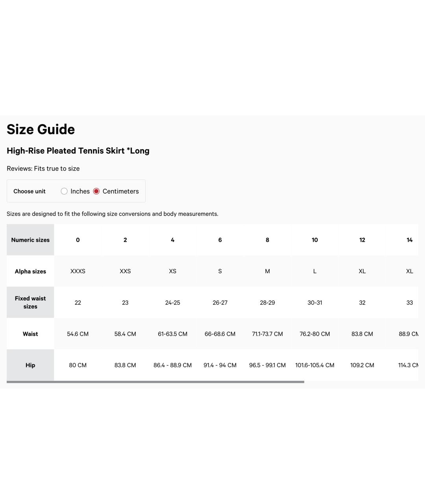
Task: Click the Hip row header
Action: [30, 365]
